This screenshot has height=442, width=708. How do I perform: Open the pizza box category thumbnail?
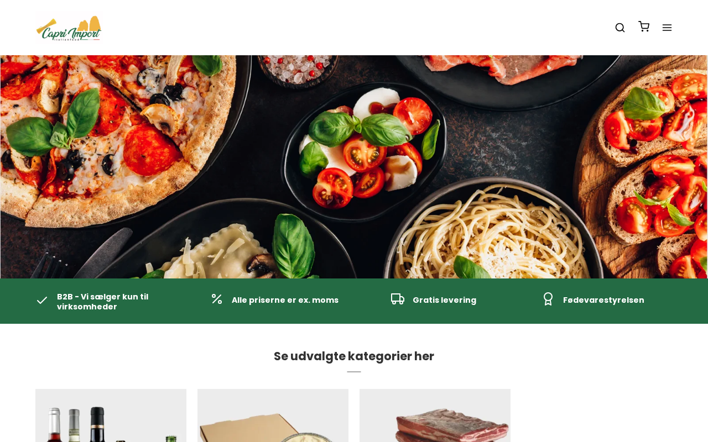[273, 415]
